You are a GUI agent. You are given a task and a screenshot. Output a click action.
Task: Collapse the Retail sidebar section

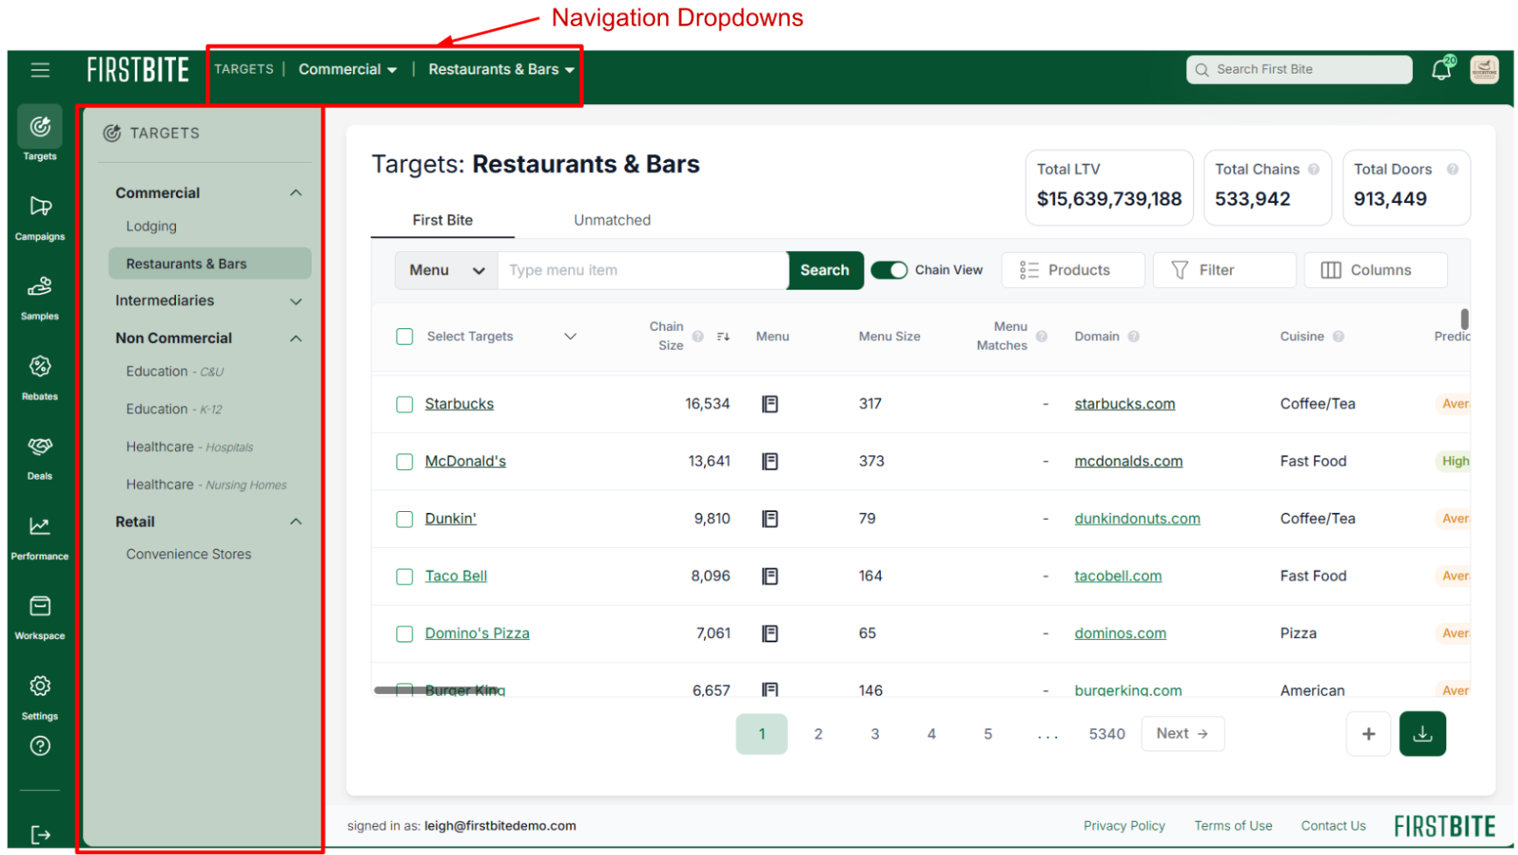click(296, 522)
